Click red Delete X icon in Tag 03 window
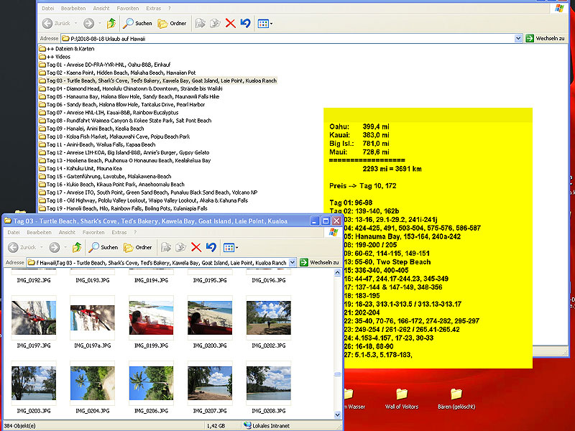The image size is (575, 431). coord(195,247)
